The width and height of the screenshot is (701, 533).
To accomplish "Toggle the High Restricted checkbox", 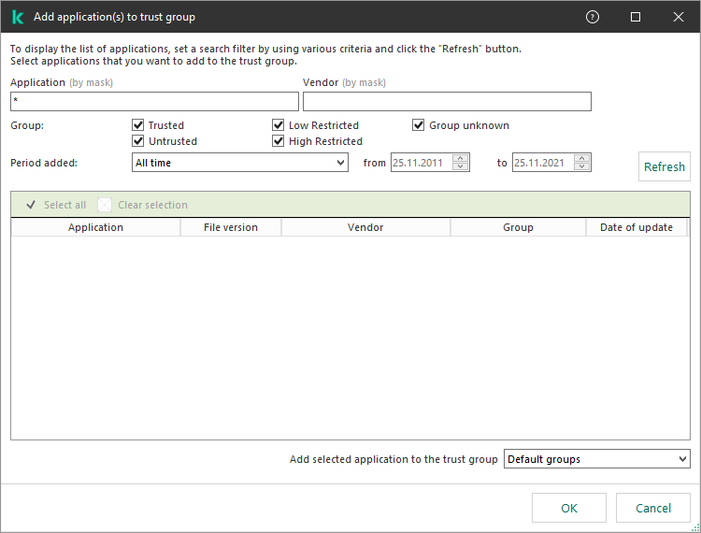I will click(279, 141).
